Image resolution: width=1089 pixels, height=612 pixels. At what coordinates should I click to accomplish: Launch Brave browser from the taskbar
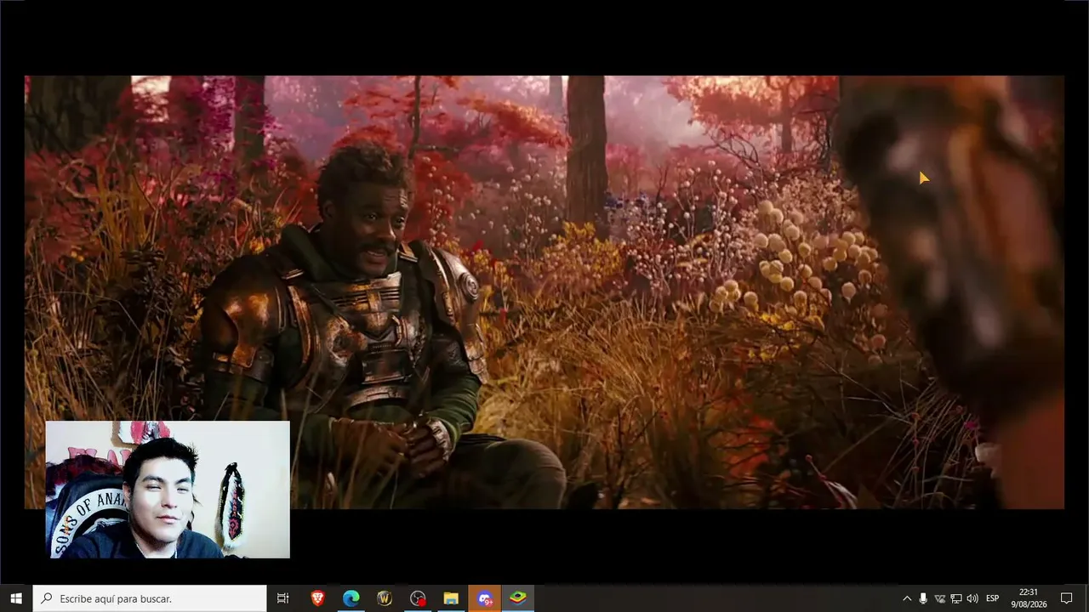(317, 598)
